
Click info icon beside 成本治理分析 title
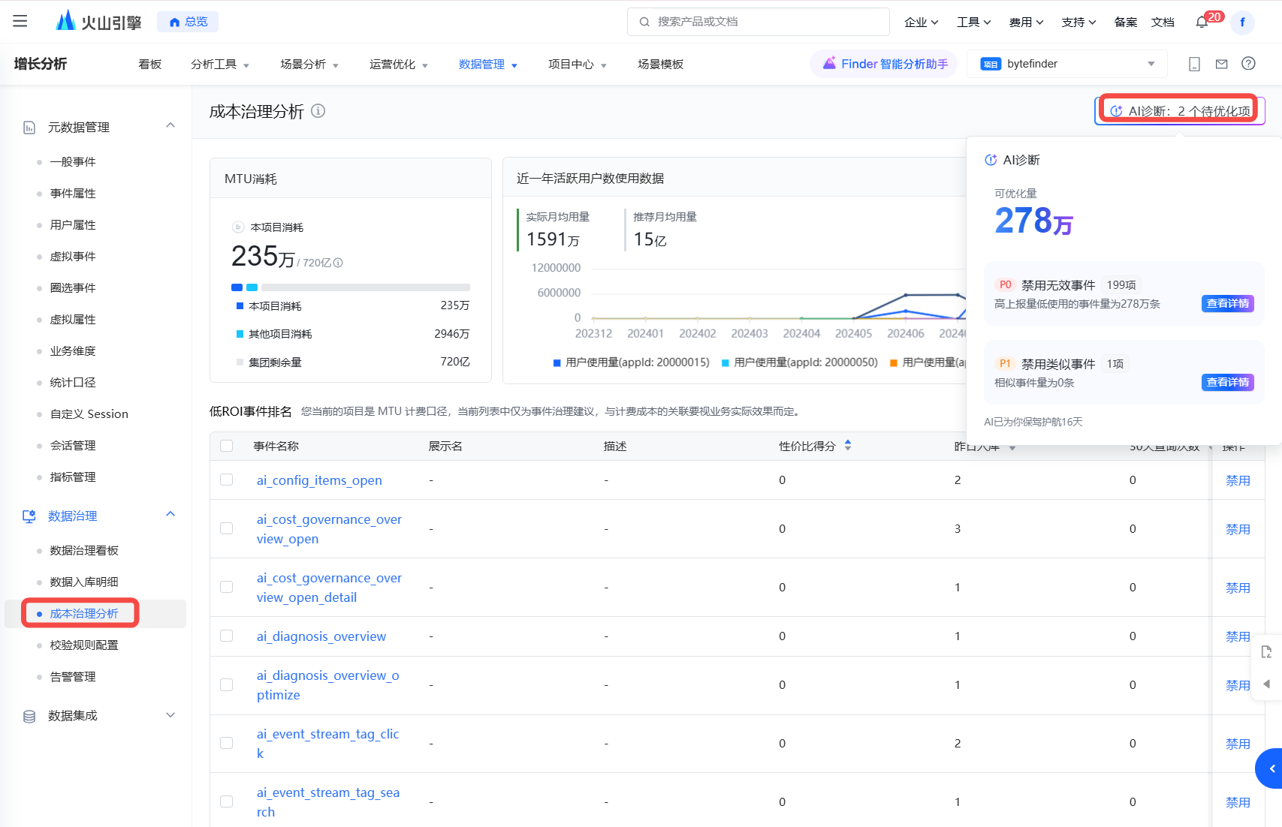pos(318,111)
